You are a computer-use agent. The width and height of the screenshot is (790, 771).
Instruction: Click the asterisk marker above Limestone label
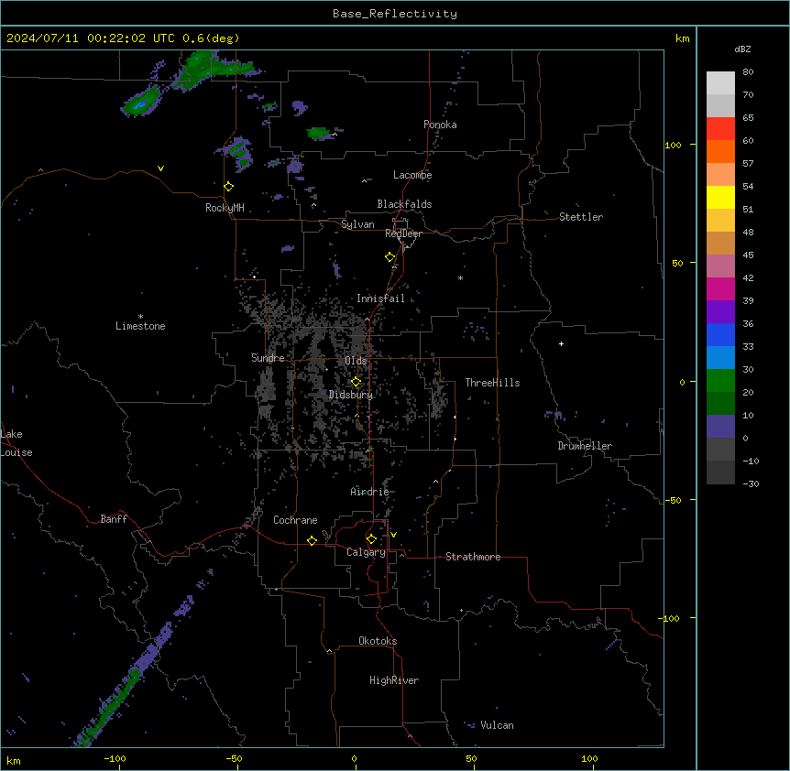140,317
